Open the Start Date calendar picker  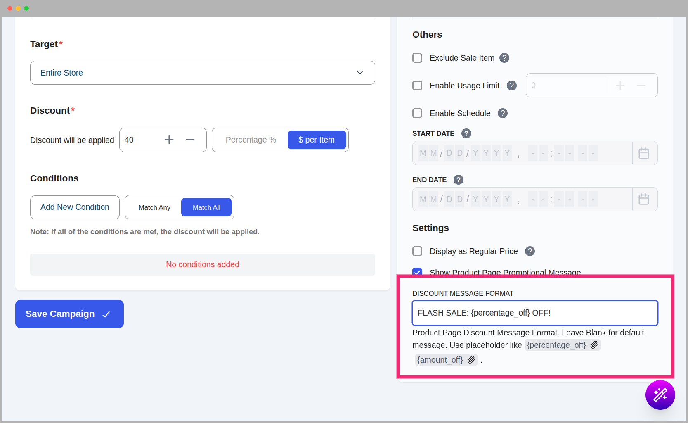click(643, 153)
